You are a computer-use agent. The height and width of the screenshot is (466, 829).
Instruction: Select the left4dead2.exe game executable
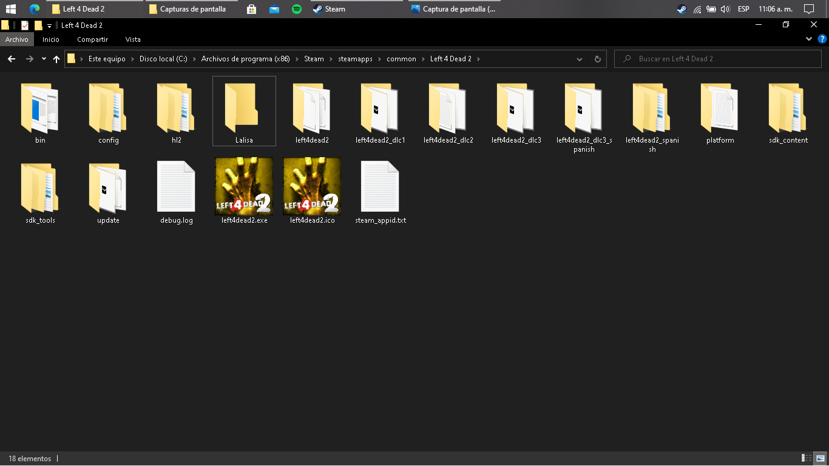(x=244, y=191)
